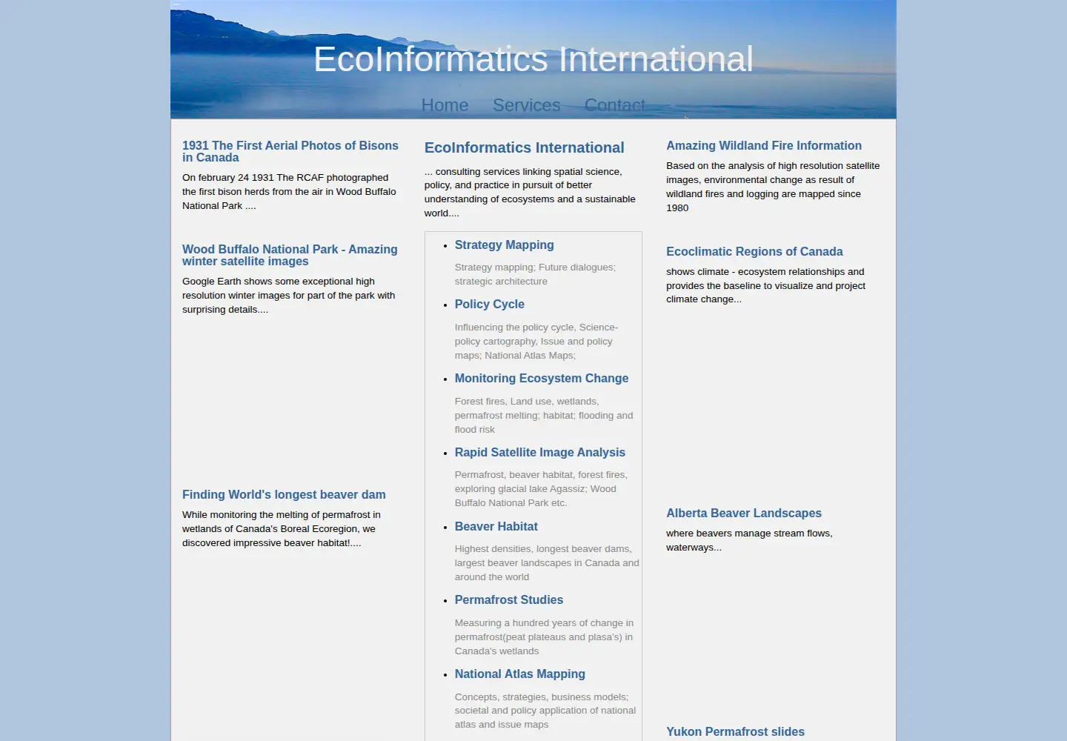Open Amazing Wildland Fire Information
This screenshot has height=741, width=1067.
[764, 146]
